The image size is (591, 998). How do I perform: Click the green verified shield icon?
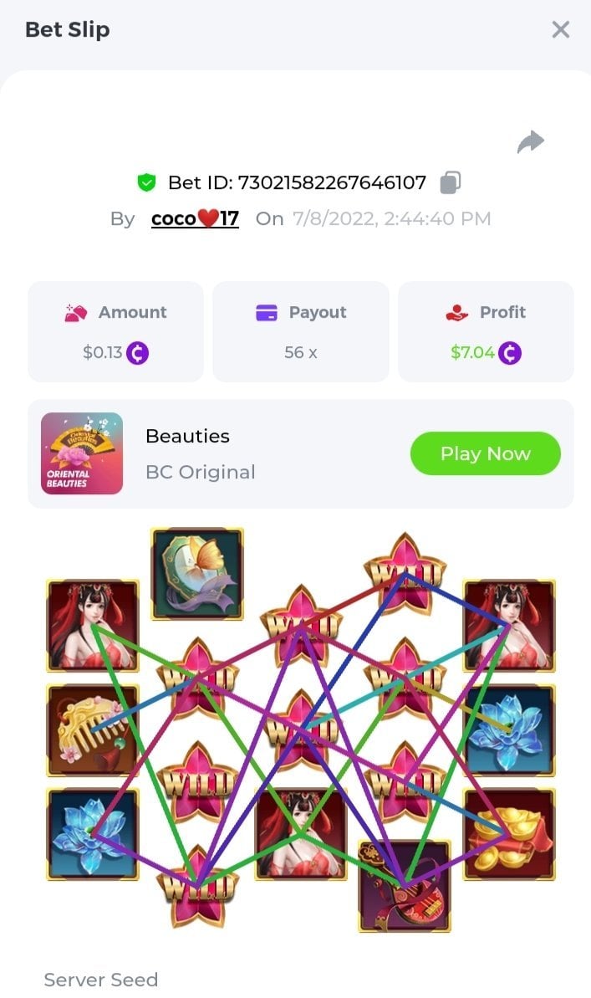pos(147,183)
